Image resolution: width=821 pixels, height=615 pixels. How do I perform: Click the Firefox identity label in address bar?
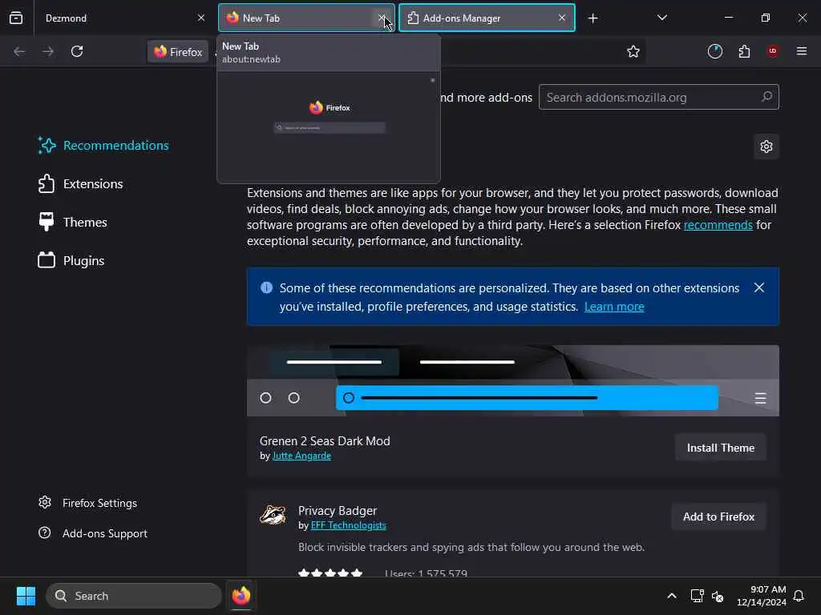[x=178, y=52]
